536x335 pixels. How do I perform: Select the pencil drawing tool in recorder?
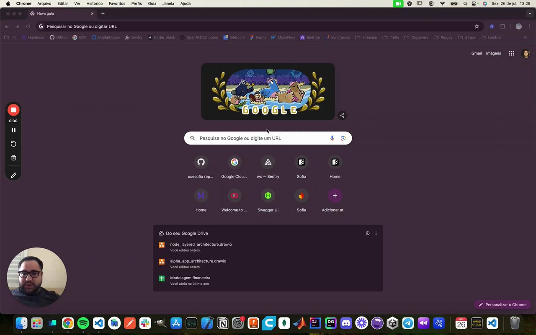click(13, 175)
